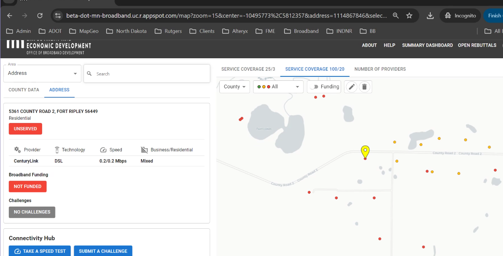Image resolution: width=503 pixels, height=256 pixels.
Task: Select the Number of Providers tab
Action: 380,69
